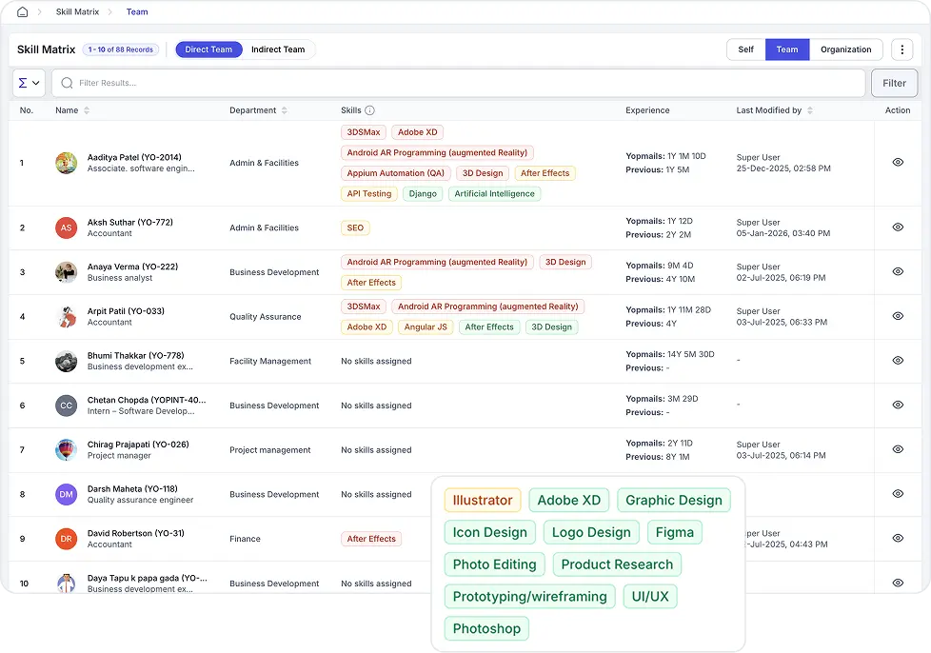Switch to Indirect Team toggle
This screenshot has height=653, width=931.
click(x=278, y=49)
